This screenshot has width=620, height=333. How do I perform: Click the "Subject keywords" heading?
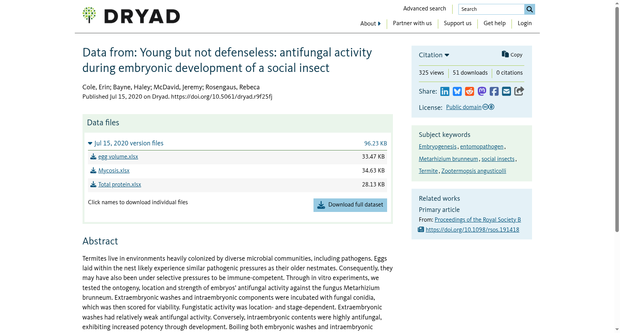[x=444, y=135]
